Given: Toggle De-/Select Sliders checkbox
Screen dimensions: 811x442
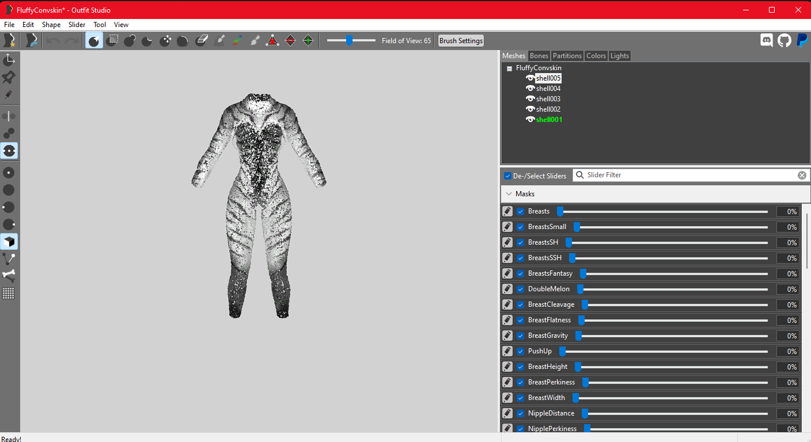Looking at the screenshot, I should pyautogui.click(x=507, y=176).
